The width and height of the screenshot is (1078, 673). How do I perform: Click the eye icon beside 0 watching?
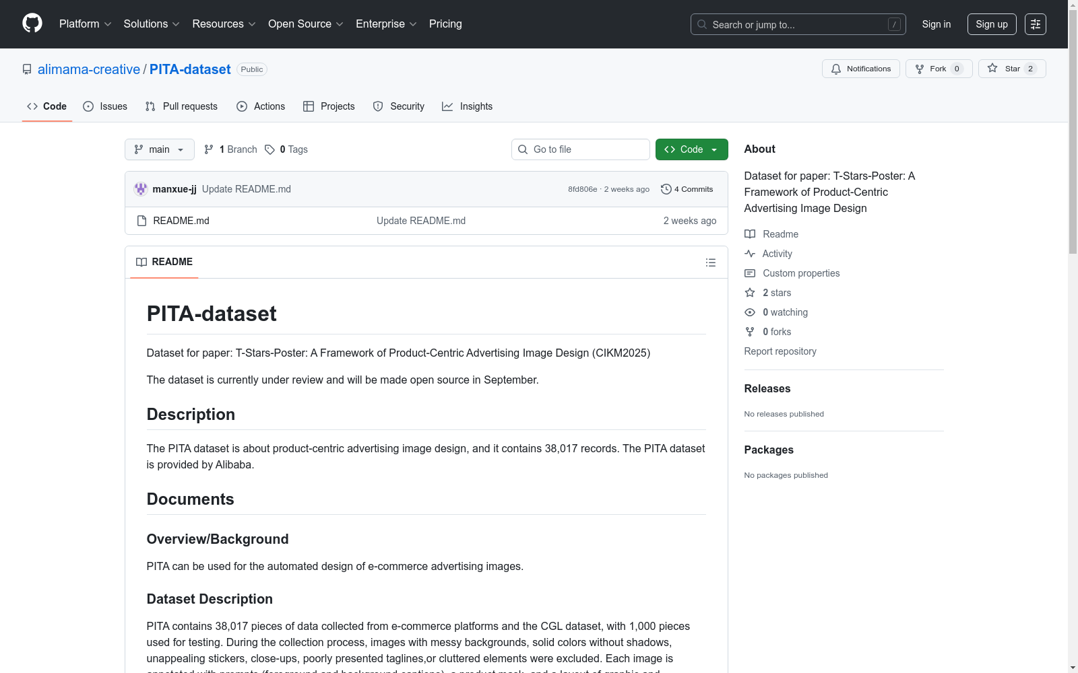(x=750, y=312)
